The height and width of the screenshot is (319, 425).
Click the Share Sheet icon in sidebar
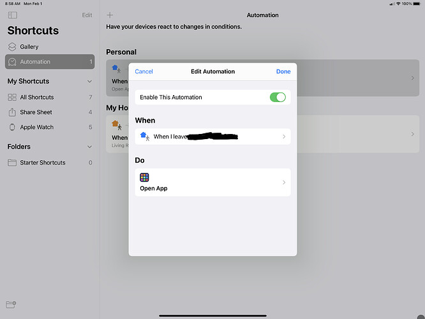(x=12, y=112)
